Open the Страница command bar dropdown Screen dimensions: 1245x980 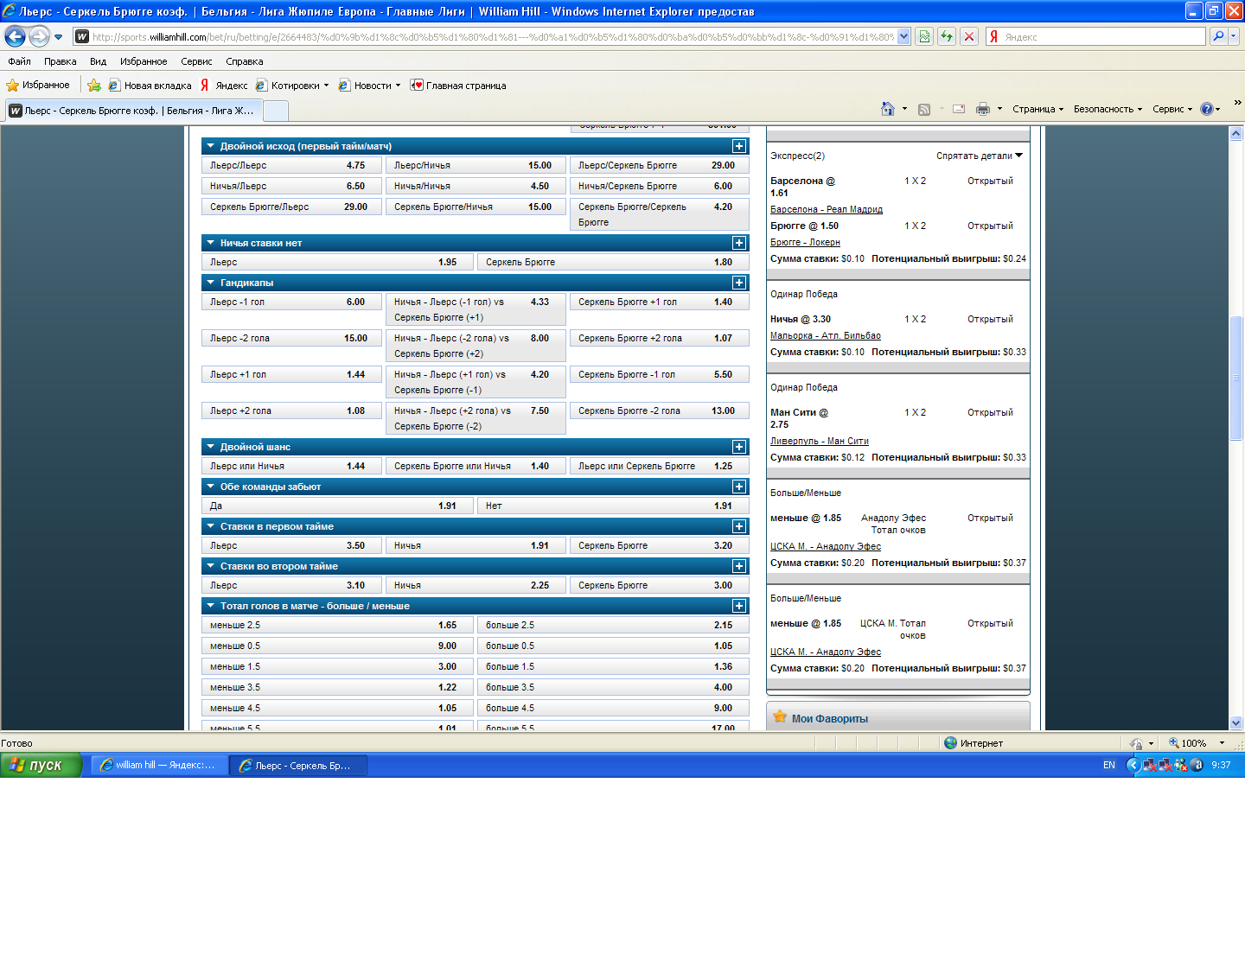(x=1037, y=109)
